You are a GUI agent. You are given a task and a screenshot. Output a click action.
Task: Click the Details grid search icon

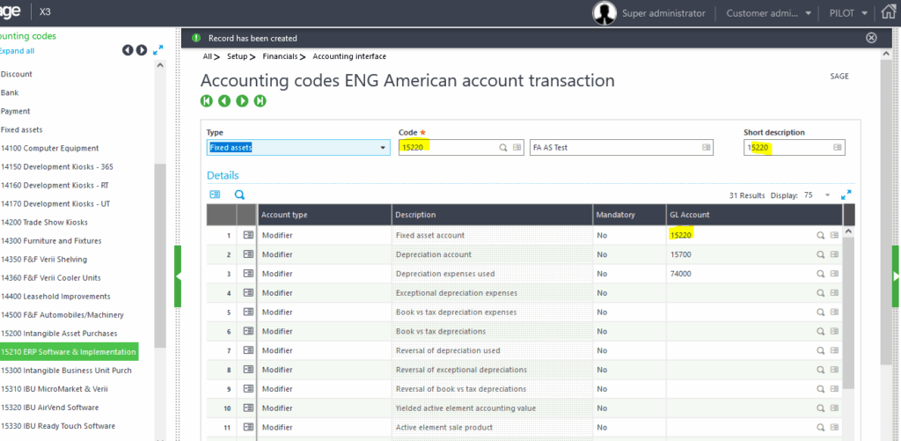click(239, 195)
